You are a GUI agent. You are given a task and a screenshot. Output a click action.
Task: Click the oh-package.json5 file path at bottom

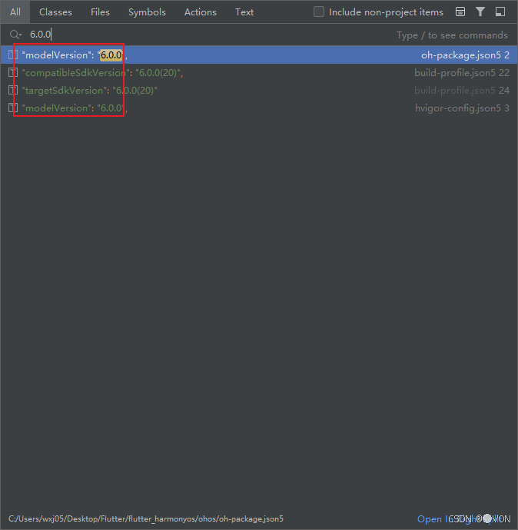[x=146, y=518]
